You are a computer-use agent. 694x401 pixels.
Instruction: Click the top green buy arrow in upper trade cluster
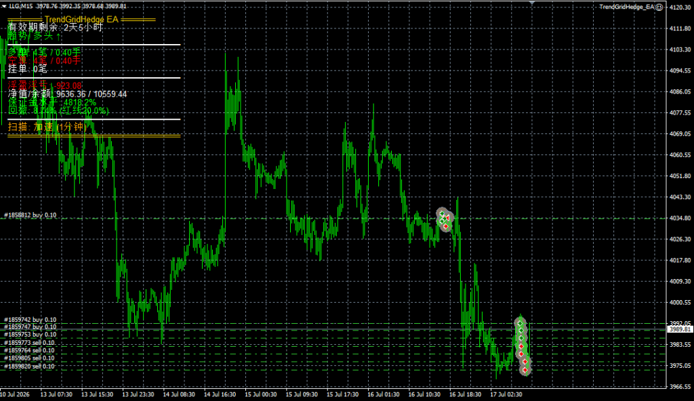(442, 214)
